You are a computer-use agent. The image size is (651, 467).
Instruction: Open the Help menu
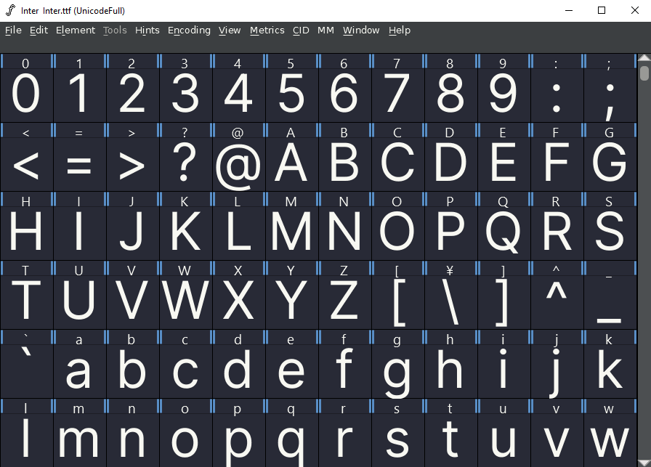400,30
